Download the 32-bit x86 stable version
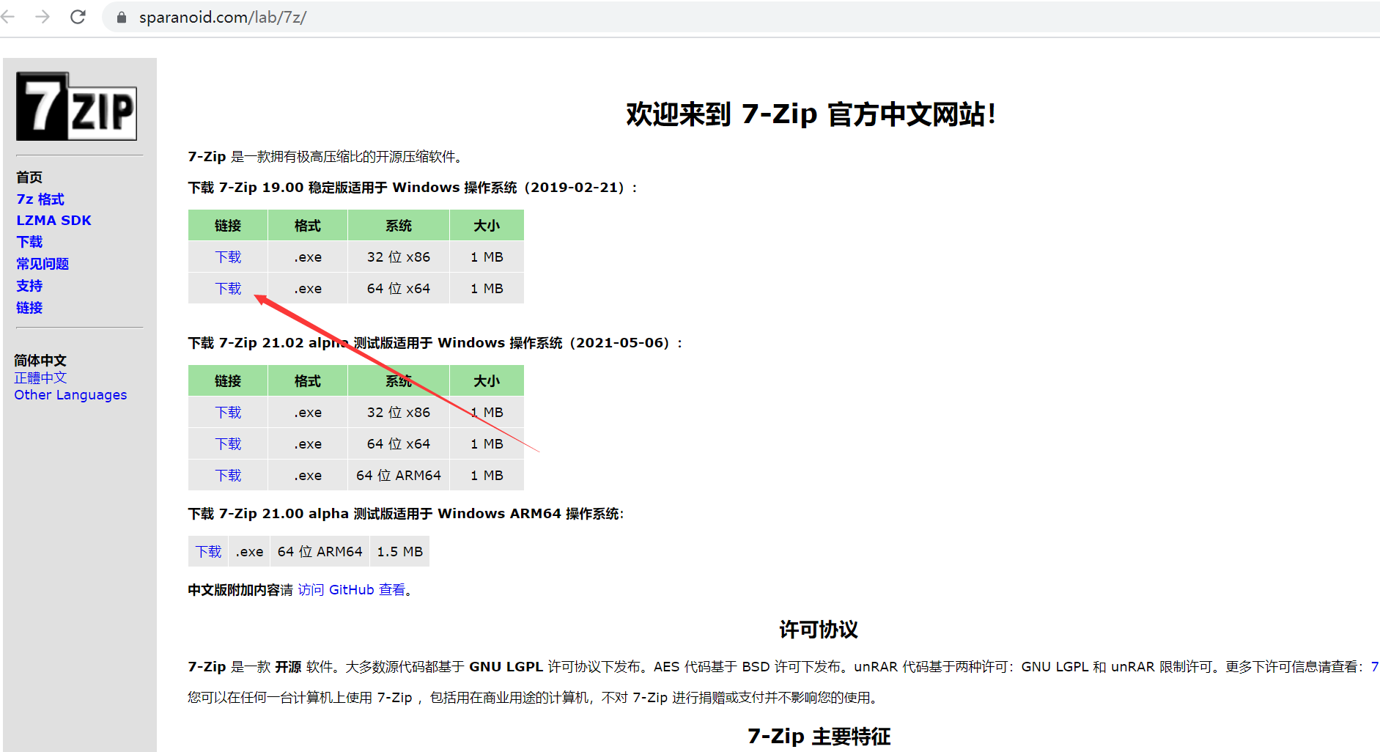1380x752 pixels. tap(228, 257)
